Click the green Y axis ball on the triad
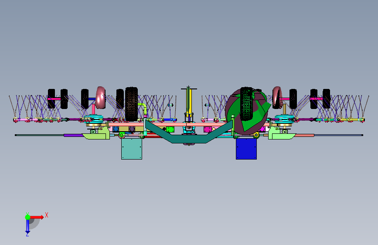This screenshot has height=245, width=378. [x=27, y=217]
